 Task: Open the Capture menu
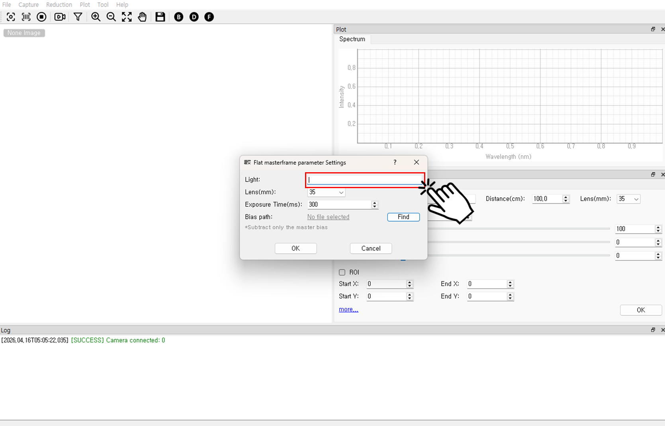(29, 4)
